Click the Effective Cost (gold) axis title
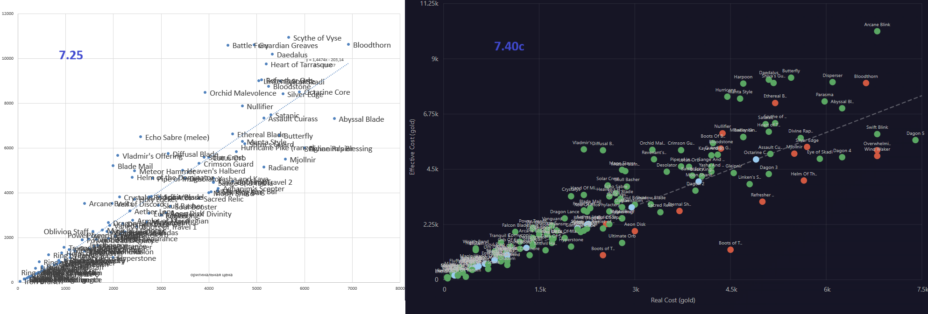Viewport: 928px width, 314px height. coord(412,147)
